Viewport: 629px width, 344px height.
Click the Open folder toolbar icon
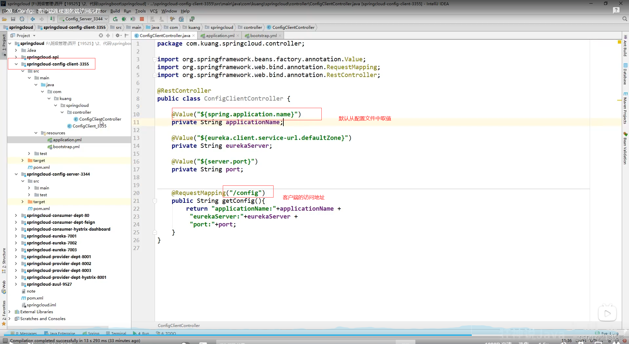point(4,19)
